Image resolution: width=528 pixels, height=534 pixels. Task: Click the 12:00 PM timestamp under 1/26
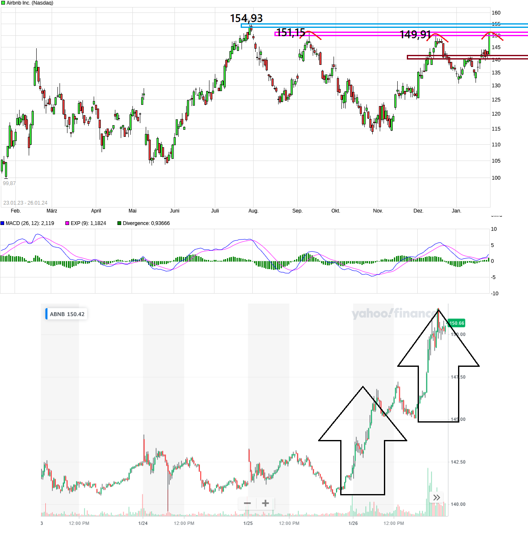(393, 523)
